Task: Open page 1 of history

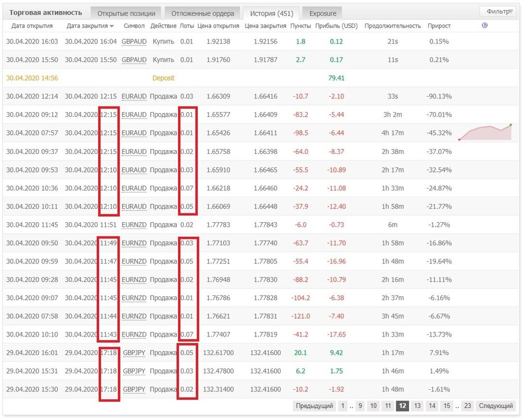Action: [x=342, y=405]
